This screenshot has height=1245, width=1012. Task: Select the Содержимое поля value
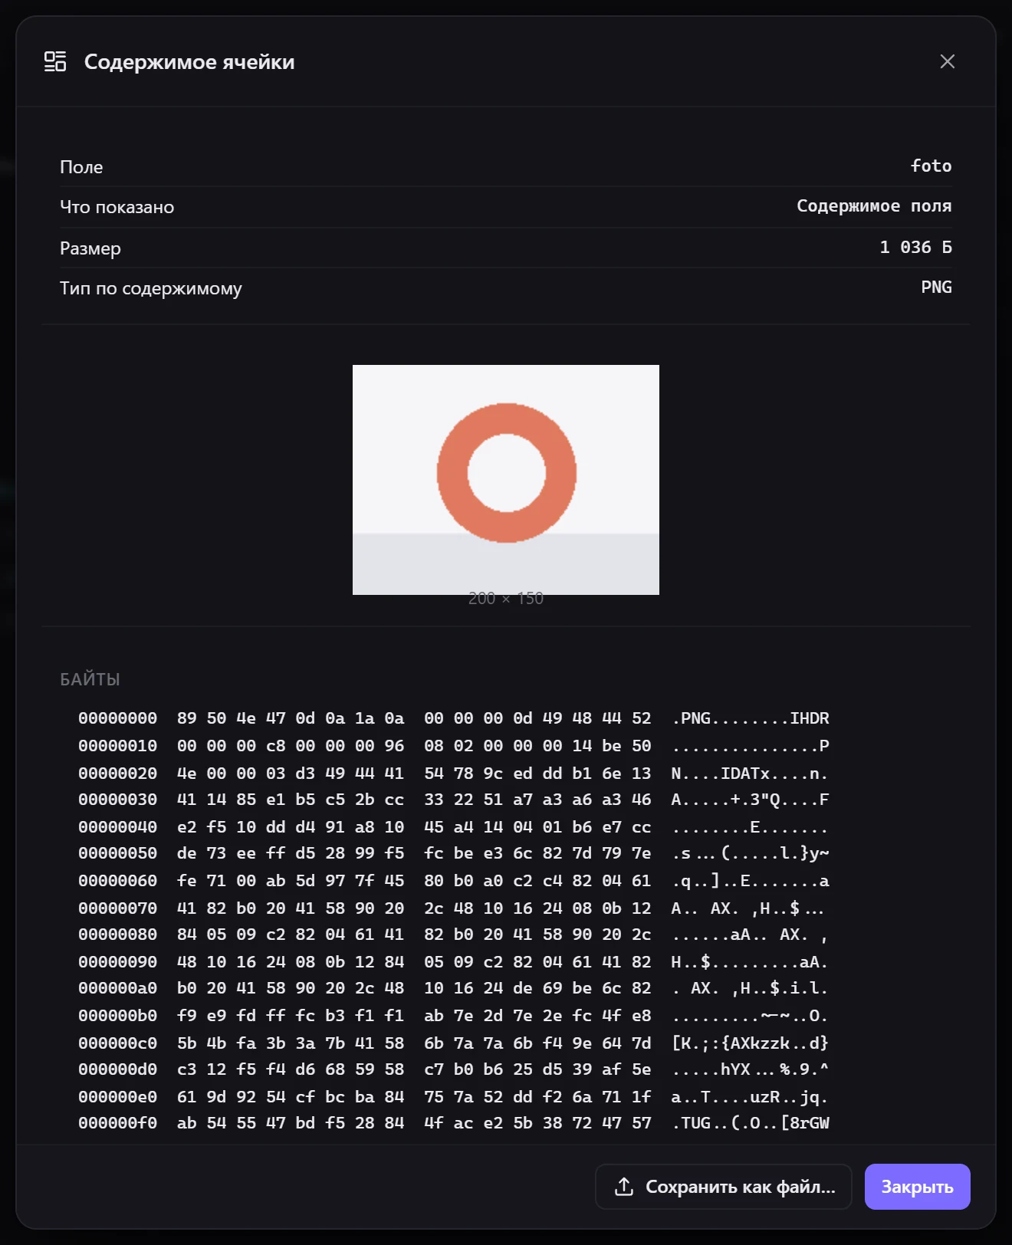[x=874, y=205]
